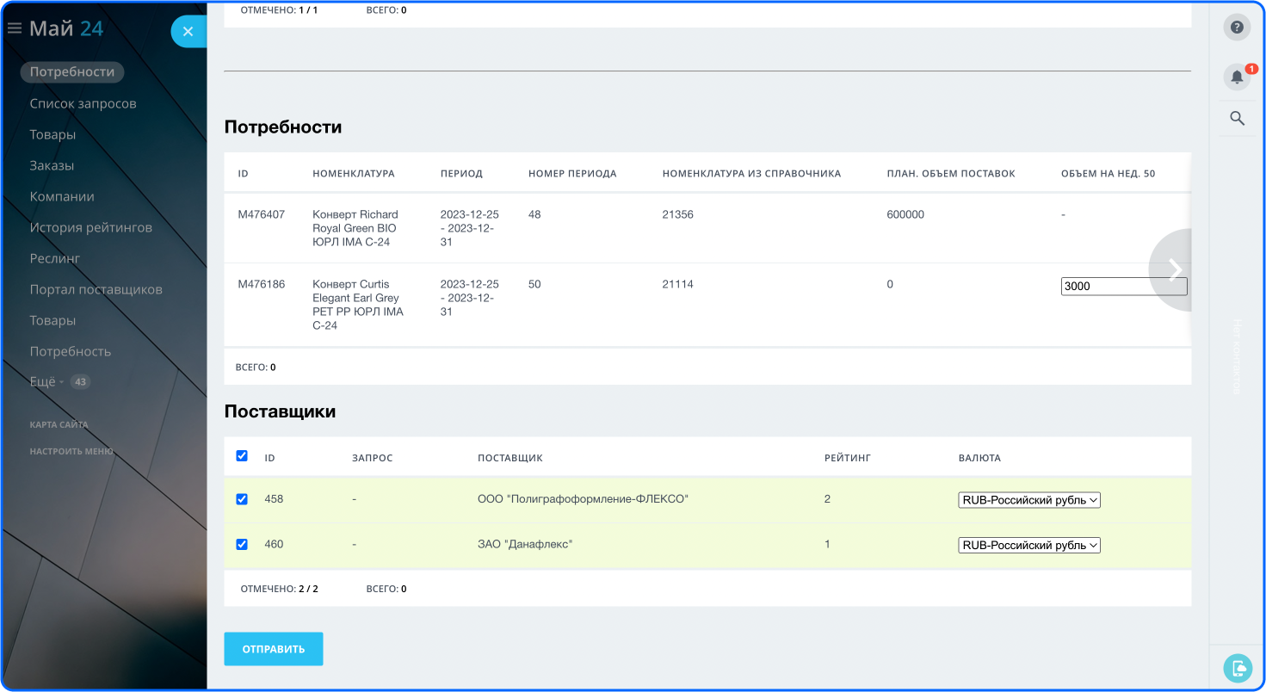This screenshot has width=1266, height=692.
Task: Click the Отправить button
Action: pyautogui.click(x=274, y=649)
